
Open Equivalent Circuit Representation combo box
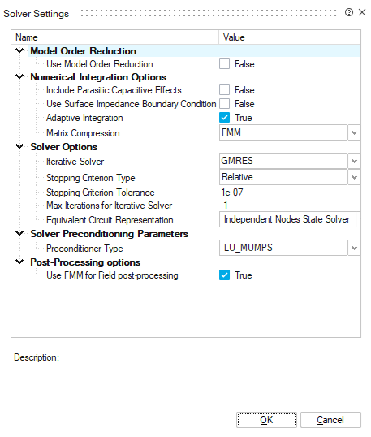(x=290, y=219)
